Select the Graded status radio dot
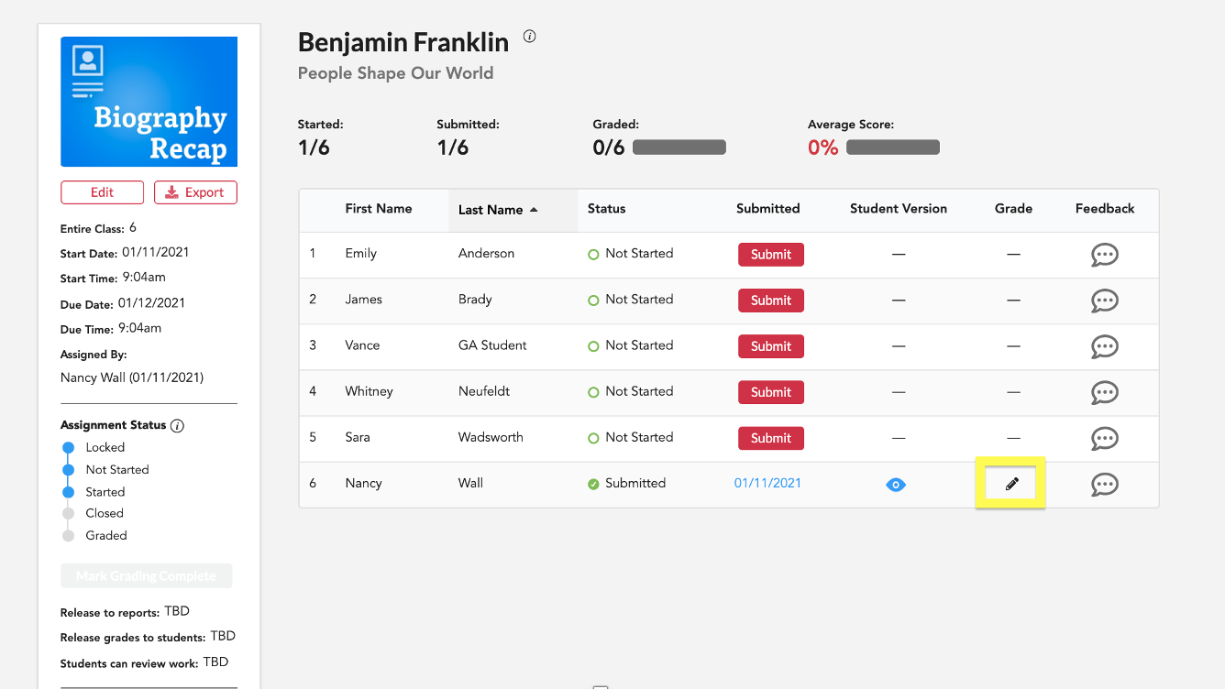The image size is (1225, 689). pyautogui.click(x=68, y=536)
